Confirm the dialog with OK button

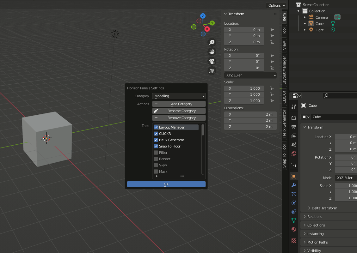click(166, 184)
